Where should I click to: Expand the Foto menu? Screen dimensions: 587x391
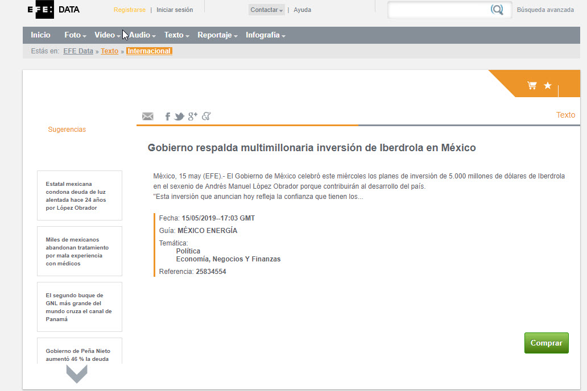click(75, 35)
